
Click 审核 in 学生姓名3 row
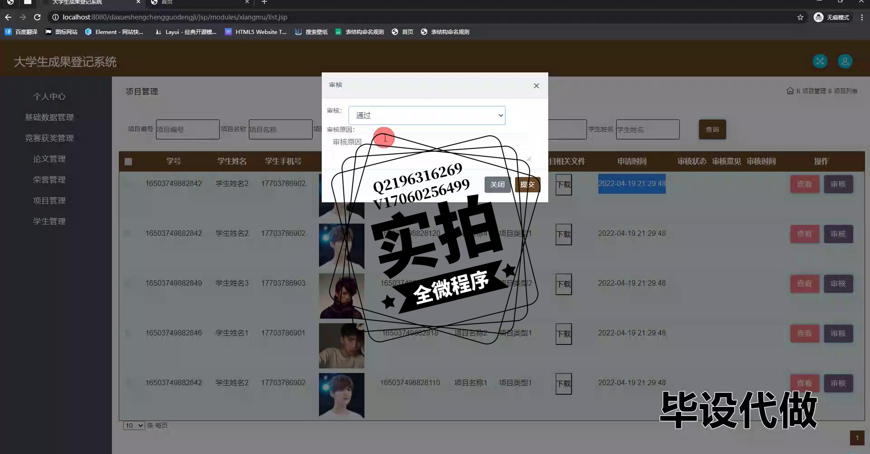pyautogui.click(x=838, y=284)
